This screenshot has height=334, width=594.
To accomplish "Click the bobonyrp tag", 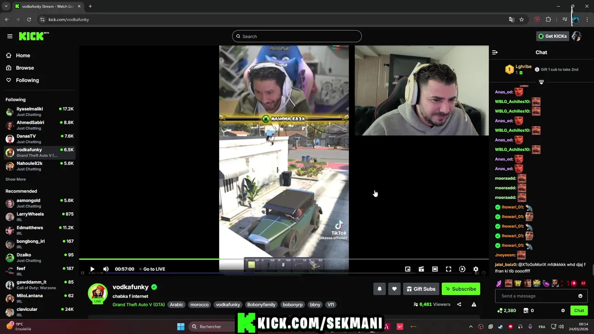I will point(293,305).
